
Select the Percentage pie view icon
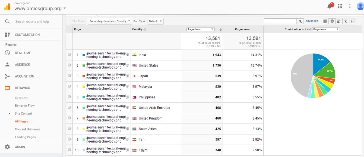point(332,21)
